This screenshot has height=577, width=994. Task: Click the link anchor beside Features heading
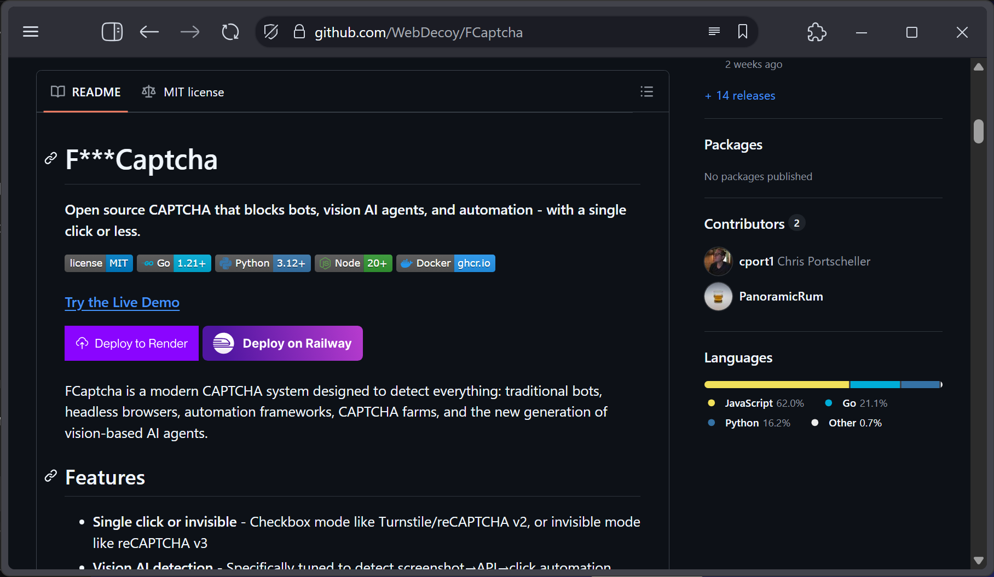point(51,476)
